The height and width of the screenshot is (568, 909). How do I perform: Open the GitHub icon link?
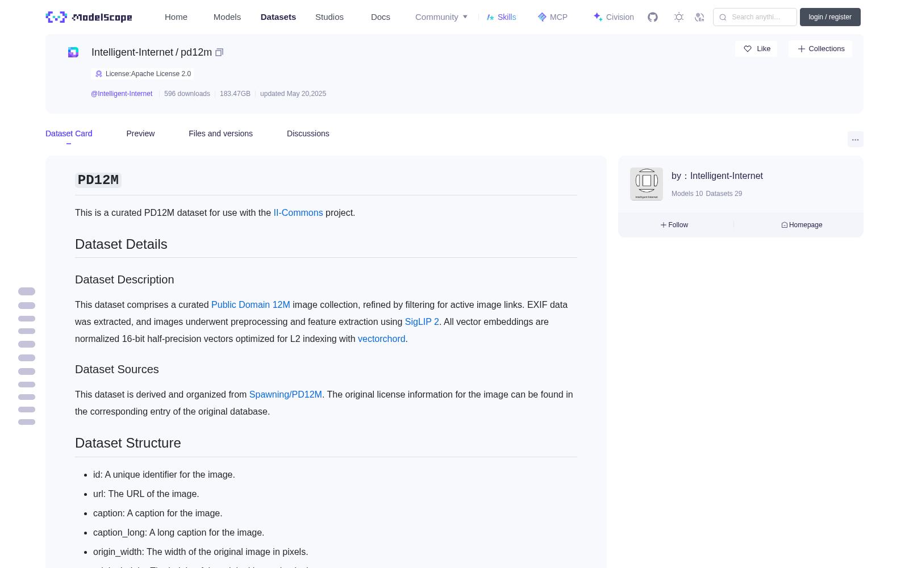tap(653, 17)
